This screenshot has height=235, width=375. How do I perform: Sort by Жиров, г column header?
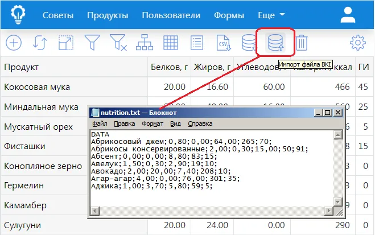pyautogui.click(x=212, y=67)
